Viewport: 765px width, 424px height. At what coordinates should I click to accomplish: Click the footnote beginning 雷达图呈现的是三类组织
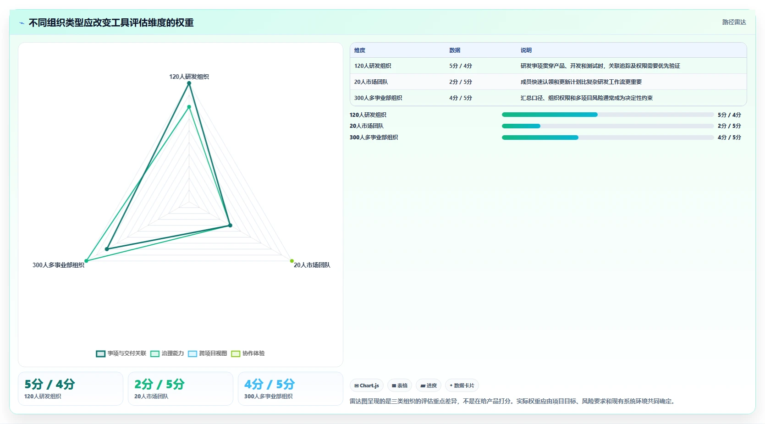click(513, 401)
